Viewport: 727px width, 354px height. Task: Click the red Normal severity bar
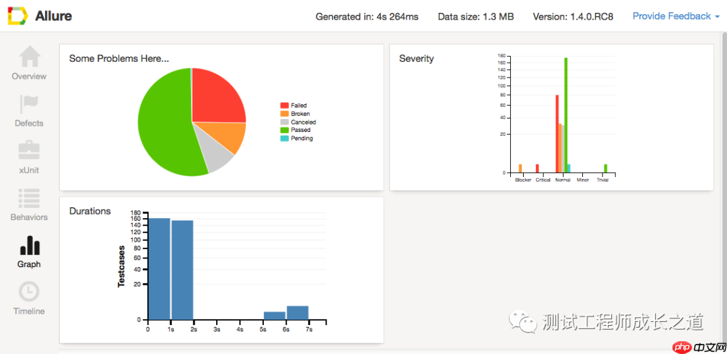click(557, 134)
